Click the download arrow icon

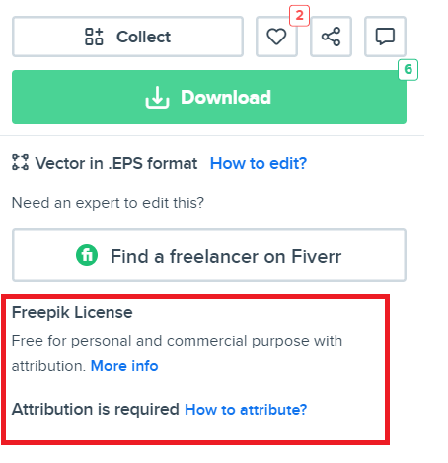click(x=157, y=98)
